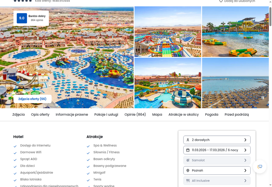This screenshot has width=272, height=187.
Task: Go to the Pokoje i usługi tab
Action: pyautogui.click(x=106, y=114)
